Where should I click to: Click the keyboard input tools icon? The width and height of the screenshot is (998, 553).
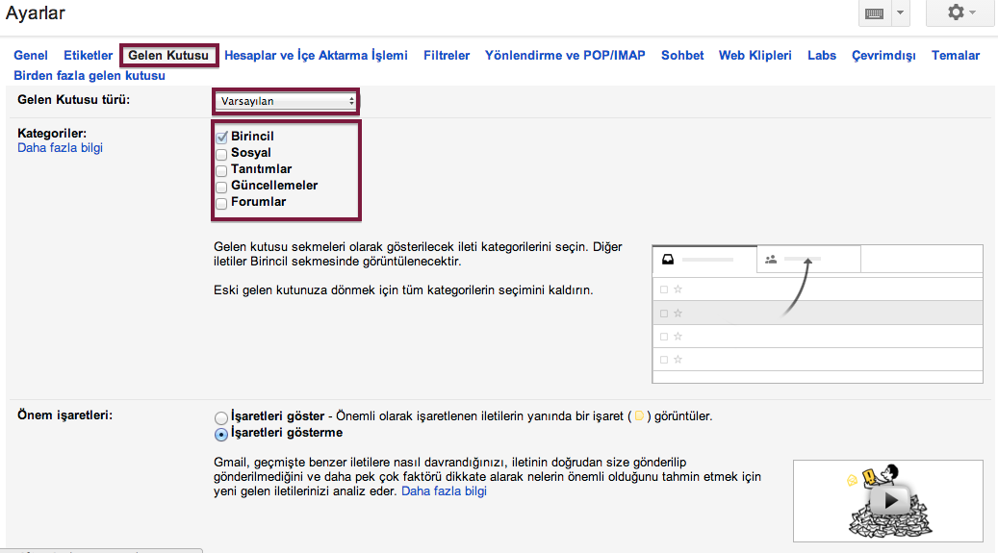(875, 13)
